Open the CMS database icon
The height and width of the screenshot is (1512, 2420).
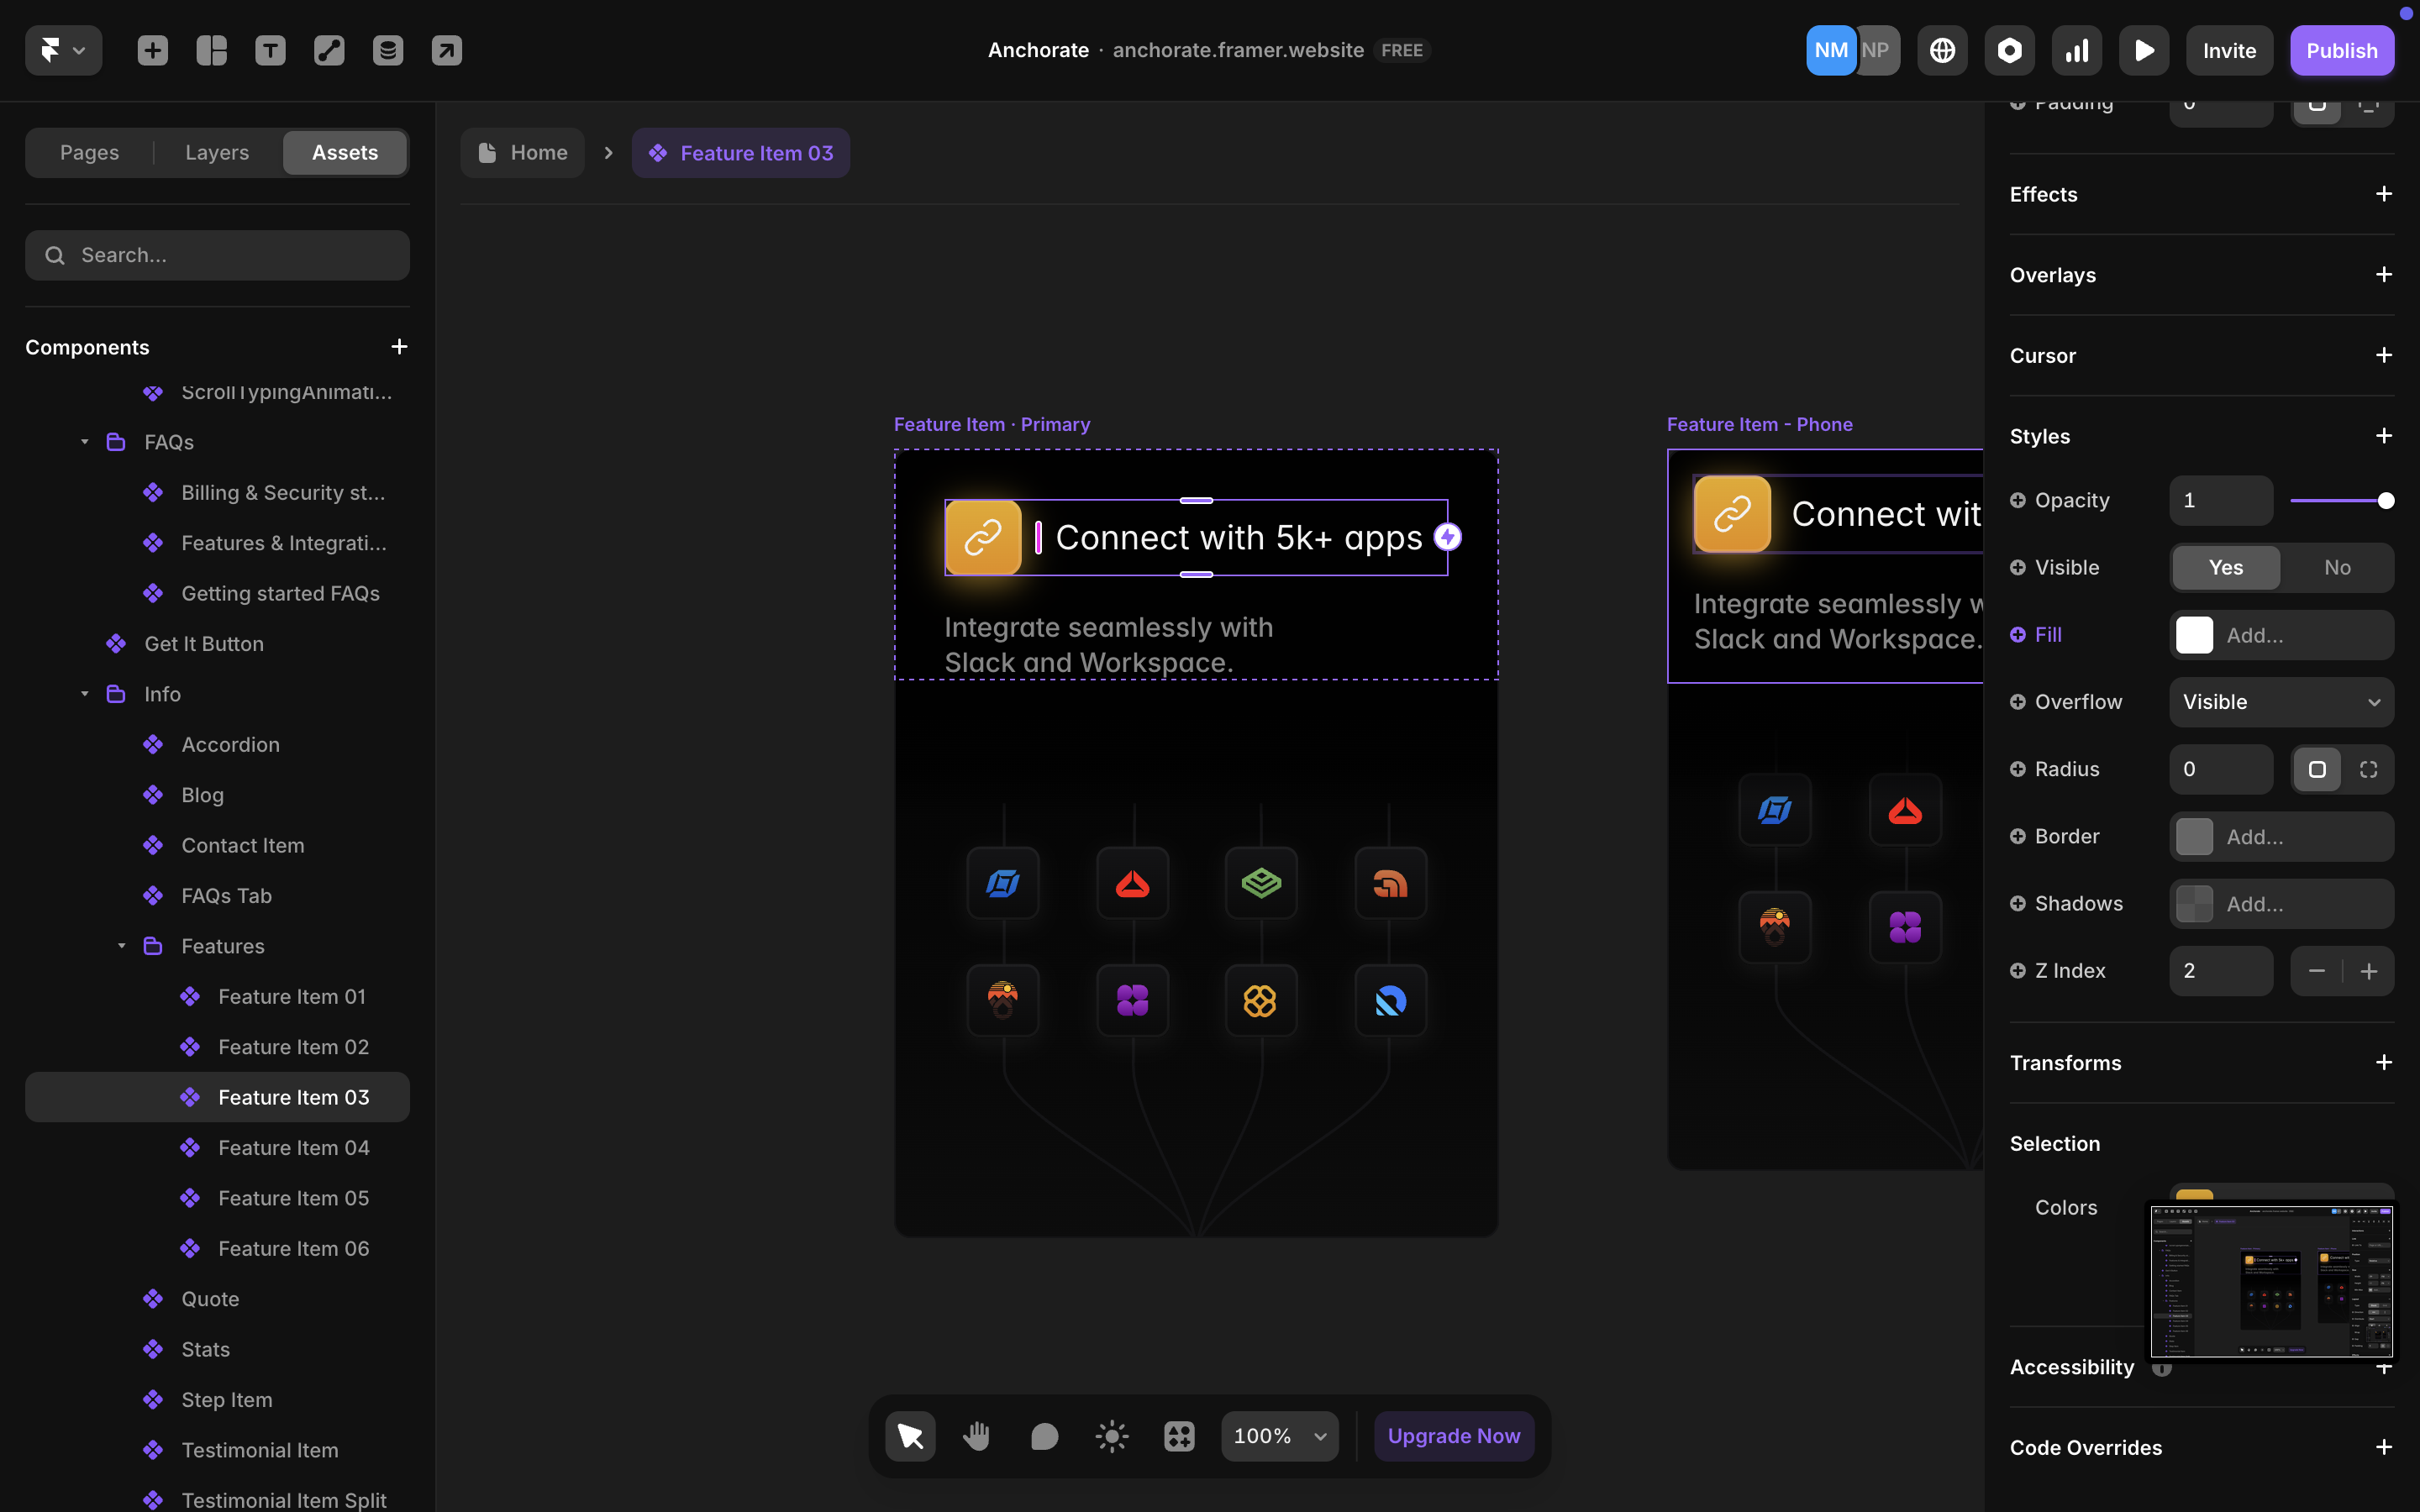[388, 50]
